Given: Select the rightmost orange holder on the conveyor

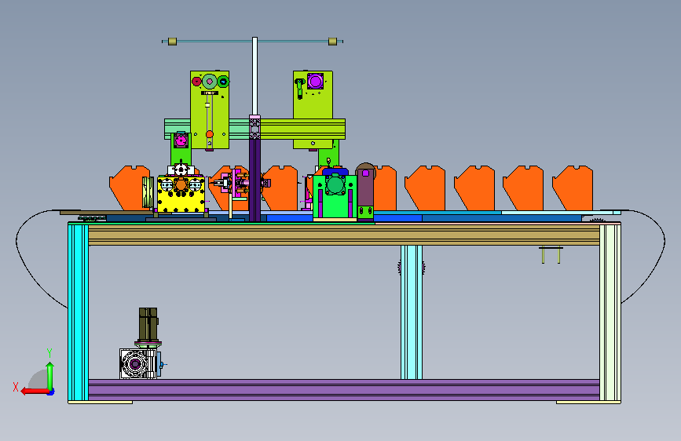Looking at the screenshot, I should (573, 188).
